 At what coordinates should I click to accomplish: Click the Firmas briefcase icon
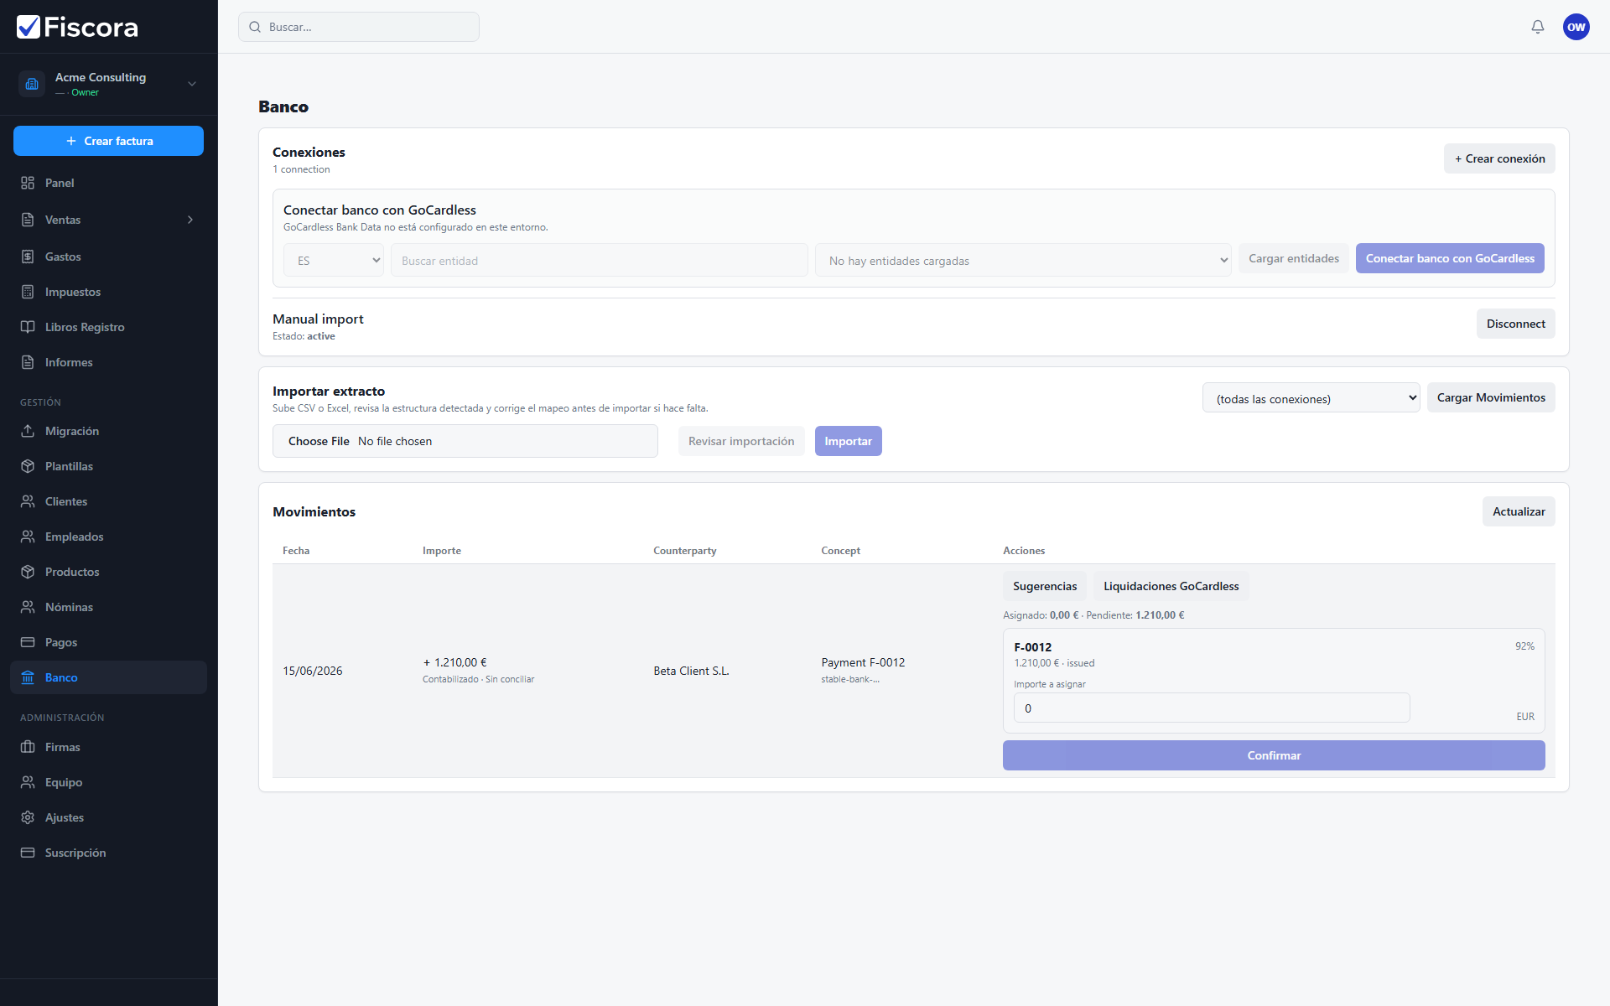click(28, 747)
